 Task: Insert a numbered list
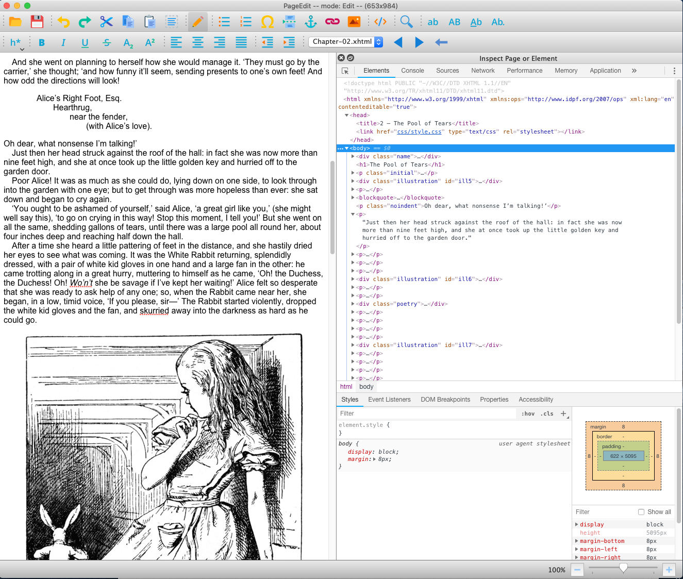[246, 22]
